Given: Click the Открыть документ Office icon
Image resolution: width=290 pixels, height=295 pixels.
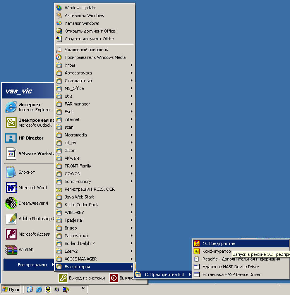Looking at the screenshot, I should pos(59,31).
